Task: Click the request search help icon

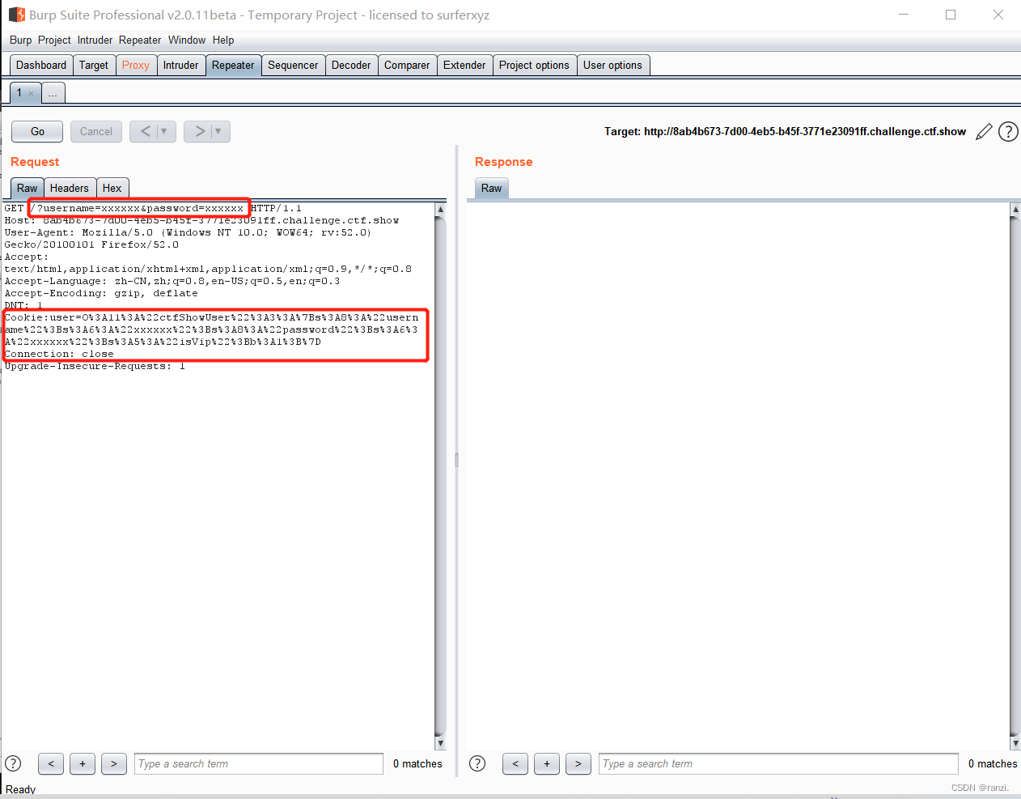Action: pyautogui.click(x=13, y=763)
